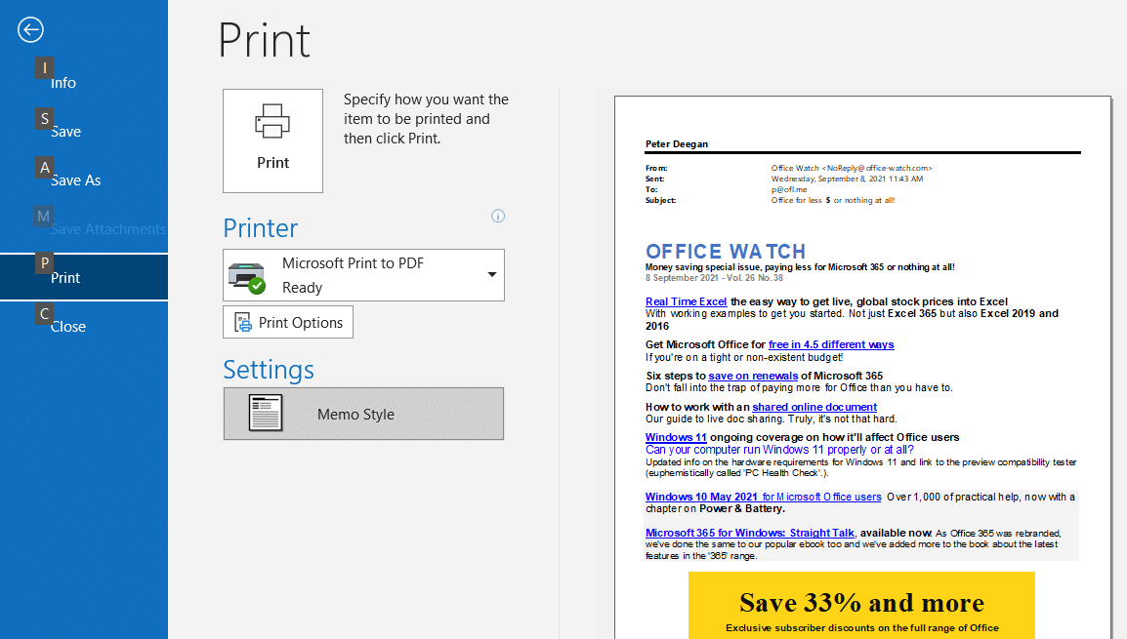Open Print Options
Viewport: 1127px width, 639px height.
pos(287,322)
